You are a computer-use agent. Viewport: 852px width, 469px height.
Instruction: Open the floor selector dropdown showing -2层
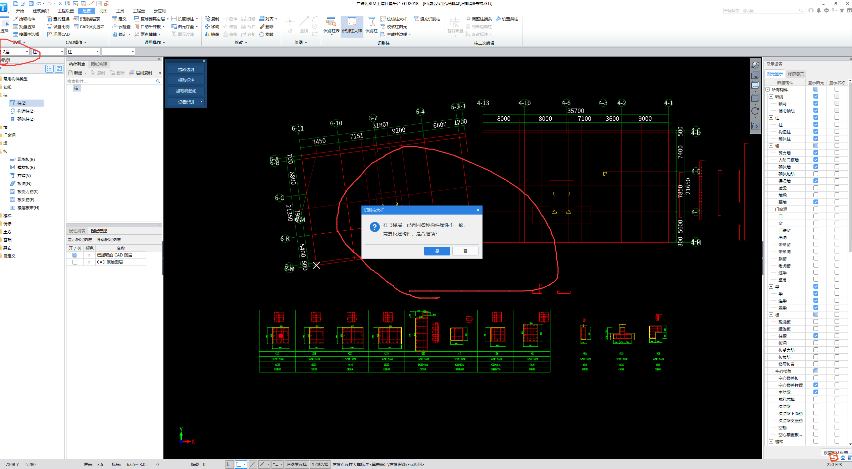tap(27, 52)
